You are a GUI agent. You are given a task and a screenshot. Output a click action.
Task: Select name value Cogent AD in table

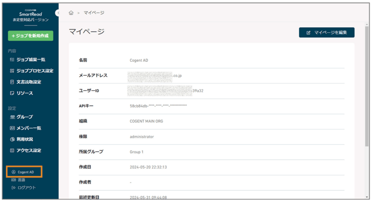click(x=139, y=60)
